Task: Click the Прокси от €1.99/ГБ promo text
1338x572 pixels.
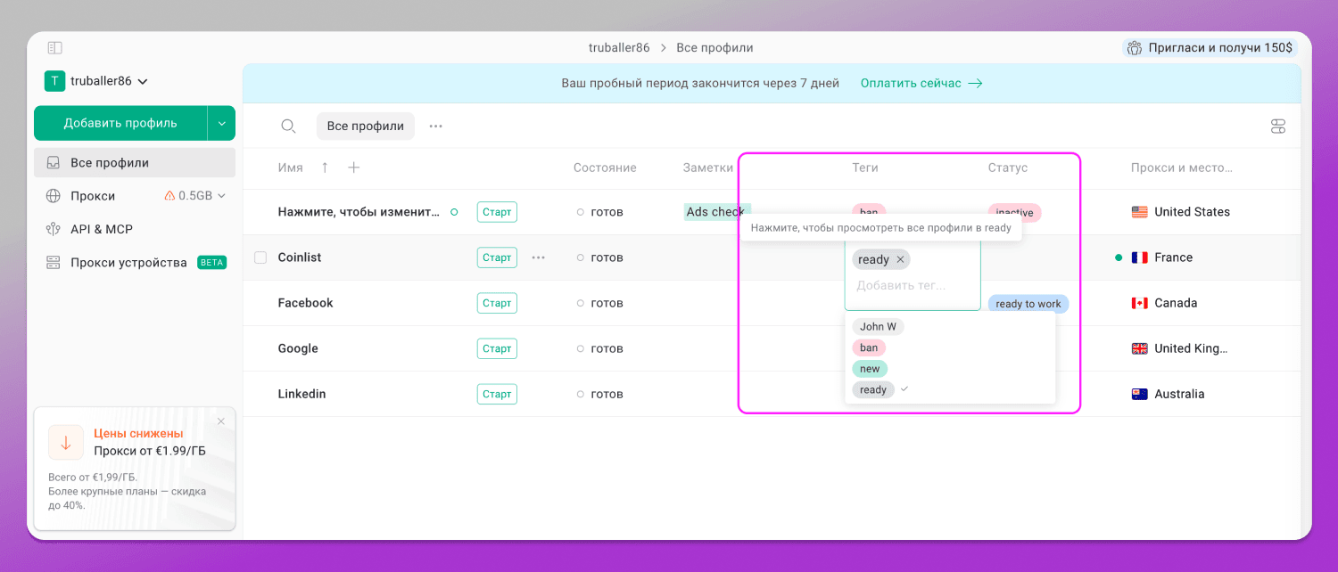Action: (x=150, y=451)
